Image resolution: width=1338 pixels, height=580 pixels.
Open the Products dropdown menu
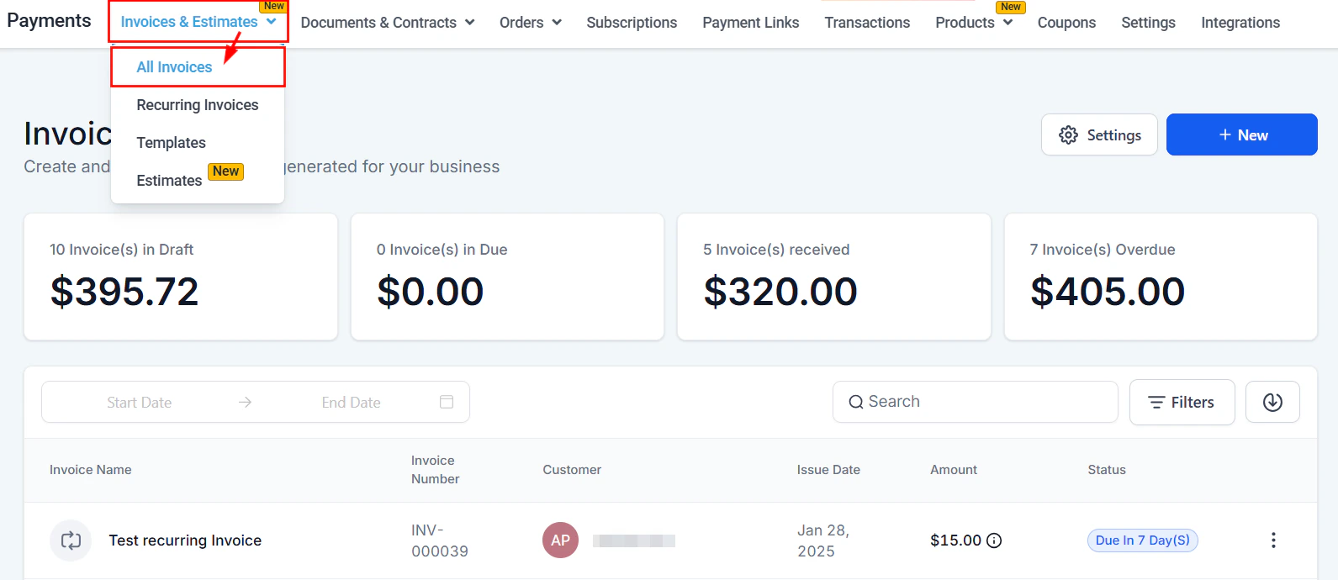click(x=973, y=23)
